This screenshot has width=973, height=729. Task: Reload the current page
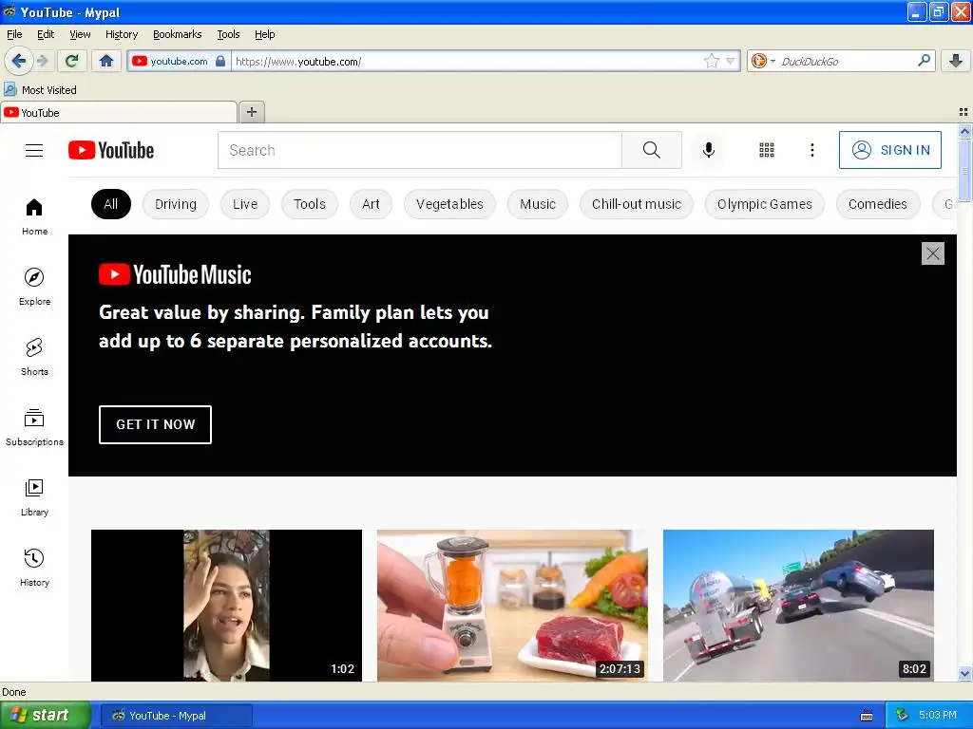click(71, 61)
